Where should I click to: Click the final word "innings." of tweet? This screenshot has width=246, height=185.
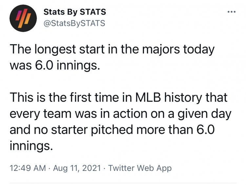coord(31,146)
